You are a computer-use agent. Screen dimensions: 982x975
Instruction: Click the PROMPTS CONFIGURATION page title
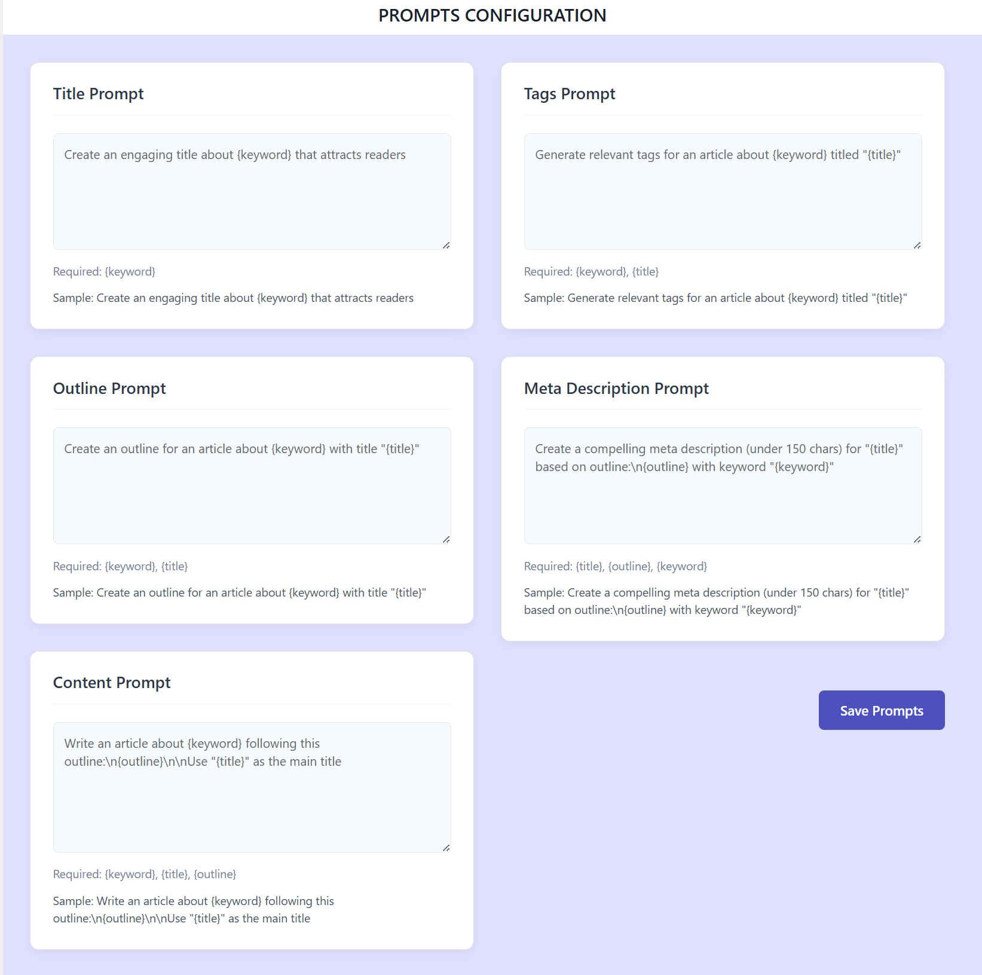pos(492,16)
